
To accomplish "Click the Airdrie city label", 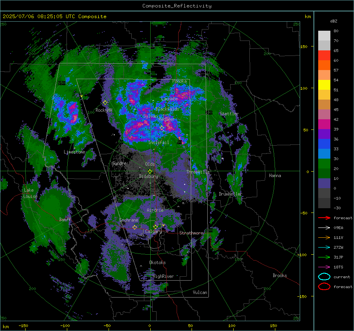I will (x=155, y=210).
